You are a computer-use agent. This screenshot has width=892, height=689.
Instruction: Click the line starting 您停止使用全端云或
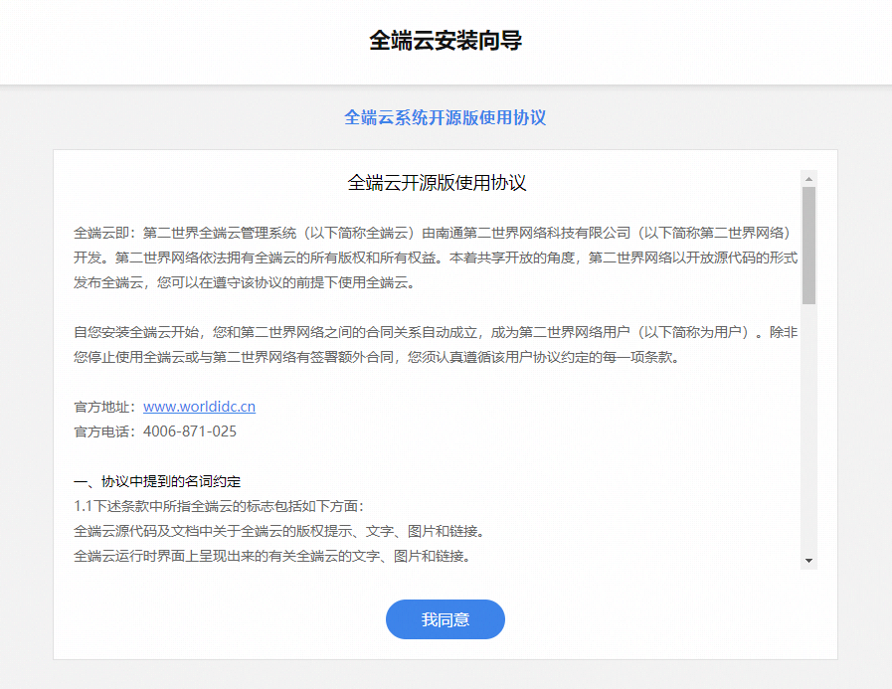pos(377,357)
